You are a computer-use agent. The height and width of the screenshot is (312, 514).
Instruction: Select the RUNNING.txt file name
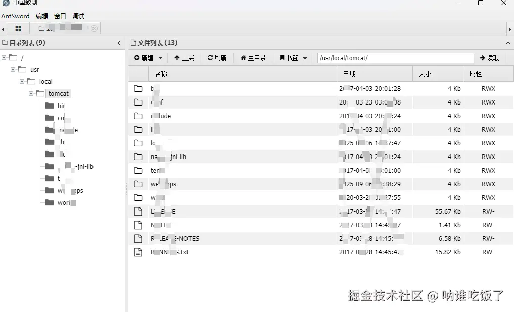point(169,252)
